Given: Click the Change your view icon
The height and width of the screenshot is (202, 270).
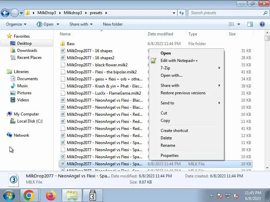Looking at the screenshot, I should [231, 24].
